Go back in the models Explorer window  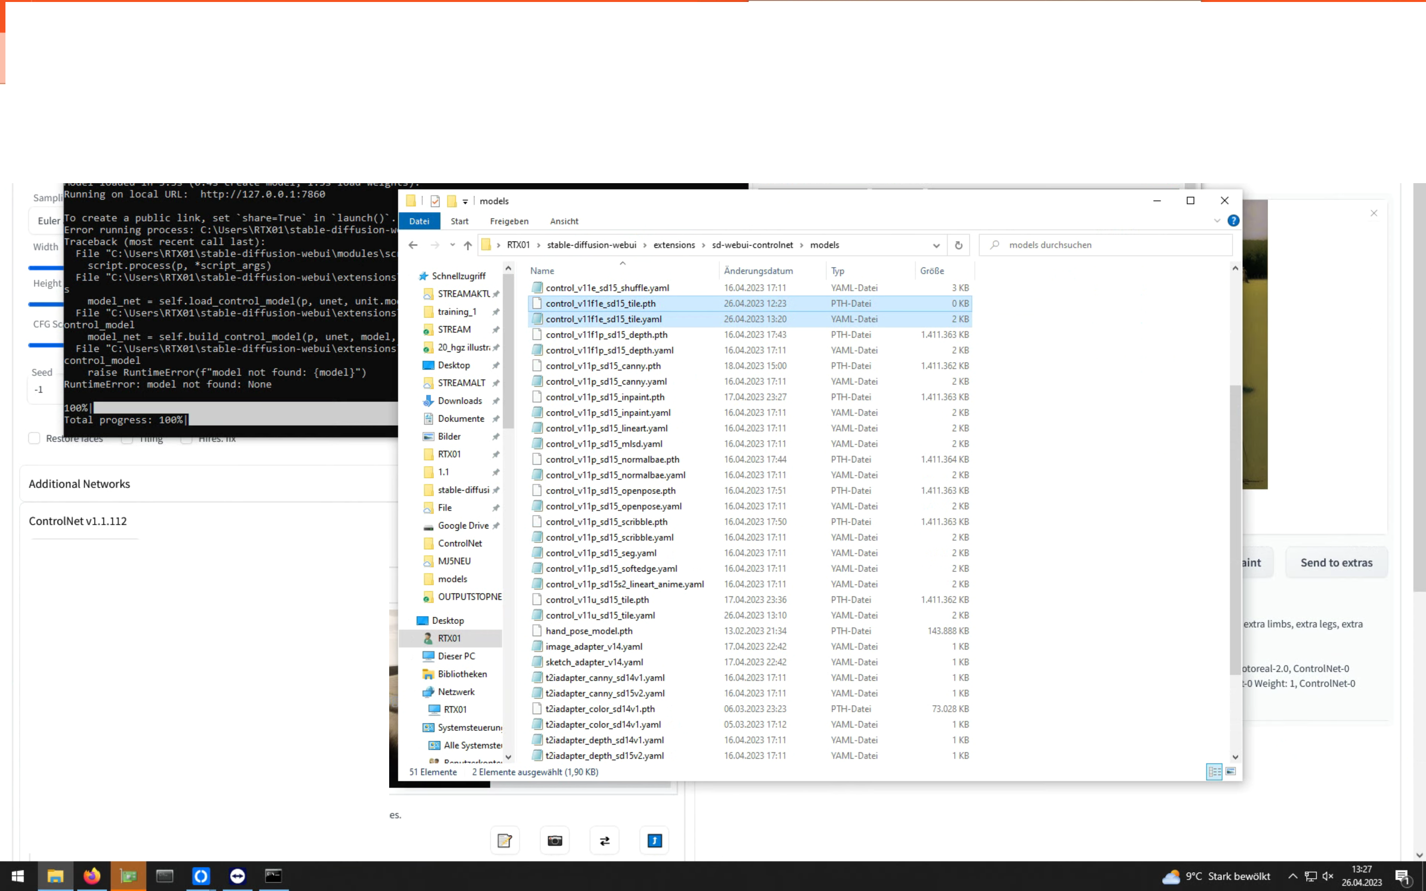[413, 245]
